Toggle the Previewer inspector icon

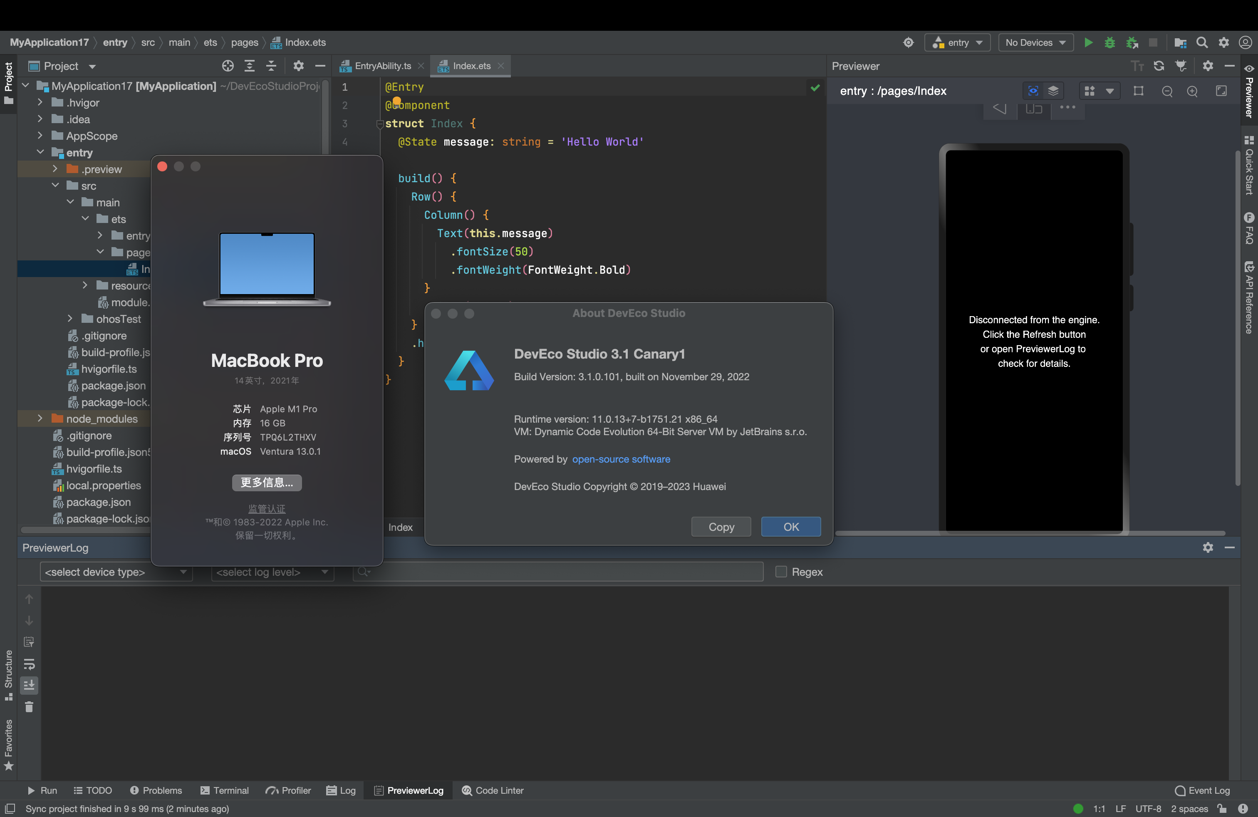[1181, 66]
